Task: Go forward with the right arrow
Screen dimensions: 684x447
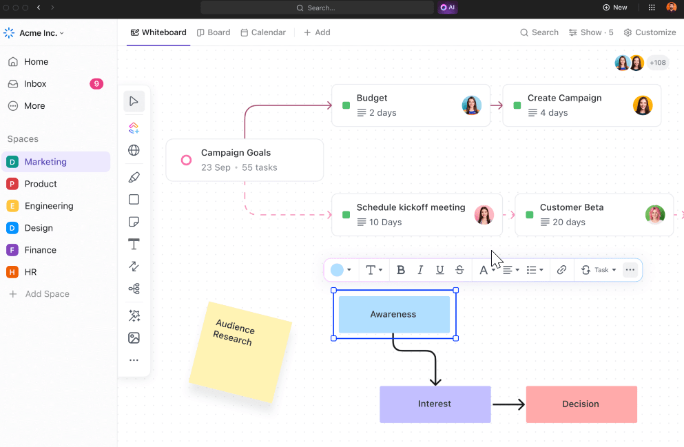Action: 52,8
